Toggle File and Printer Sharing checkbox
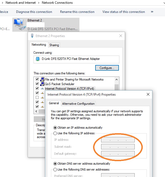165x177 pixels. pos(37,79)
